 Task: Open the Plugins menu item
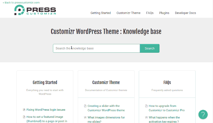pyautogui.click(x=164, y=13)
